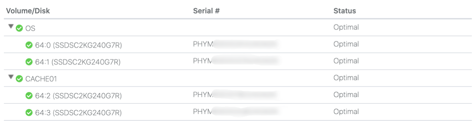Click the green check icon beside OS
Image resolution: width=476 pixels, height=121 pixels.
(x=19, y=28)
